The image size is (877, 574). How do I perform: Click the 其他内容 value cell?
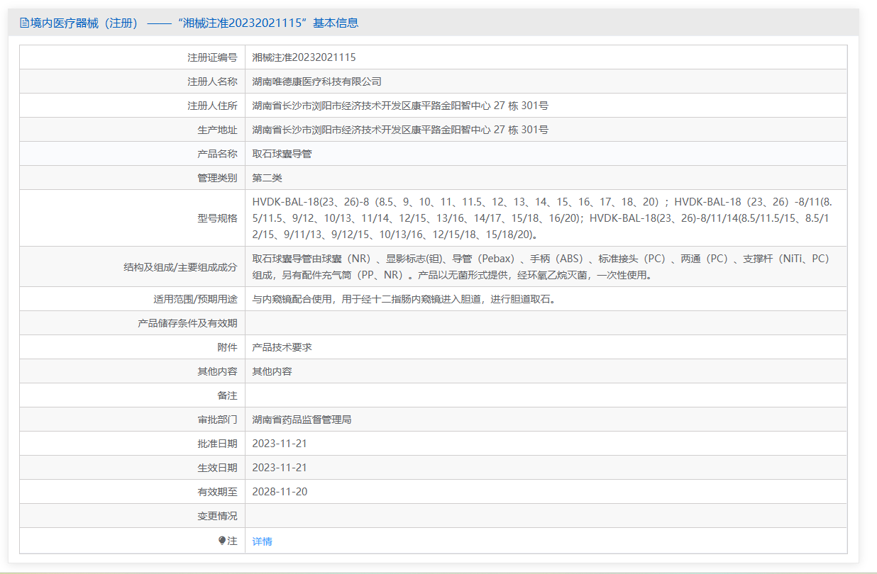pyautogui.click(x=272, y=371)
